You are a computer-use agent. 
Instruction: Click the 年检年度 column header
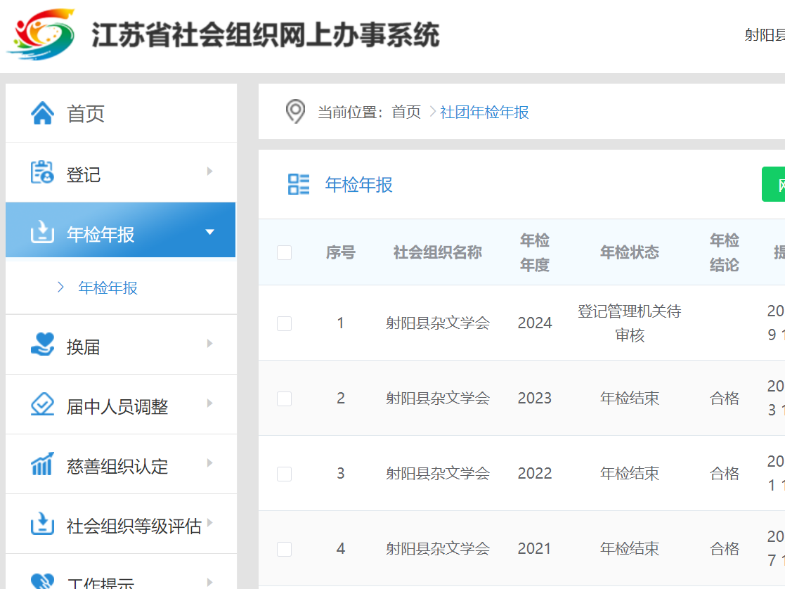pyautogui.click(x=535, y=252)
